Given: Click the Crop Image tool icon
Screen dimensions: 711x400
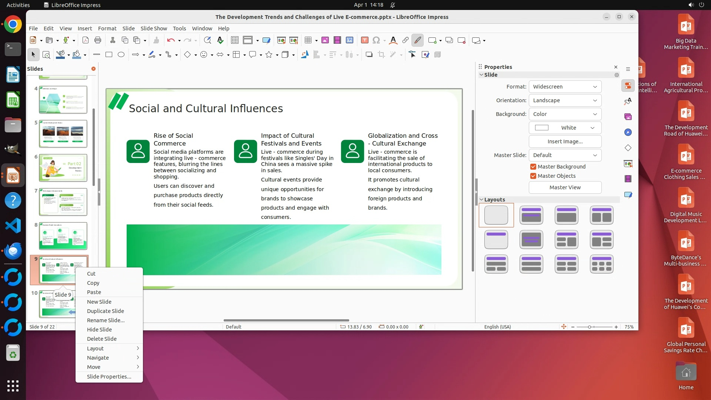Looking at the screenshot, I should [381, 55].
